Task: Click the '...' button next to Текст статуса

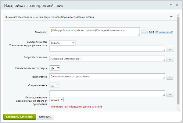Action: coord(170,77)
